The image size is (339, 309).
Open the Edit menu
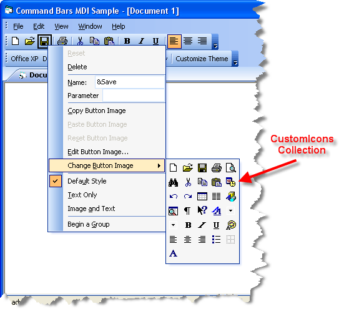click(x=39, y=26)
